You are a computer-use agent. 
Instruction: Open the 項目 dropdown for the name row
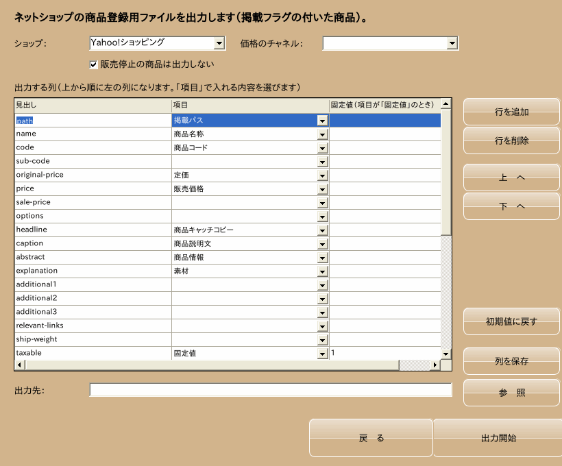(323, 134)
